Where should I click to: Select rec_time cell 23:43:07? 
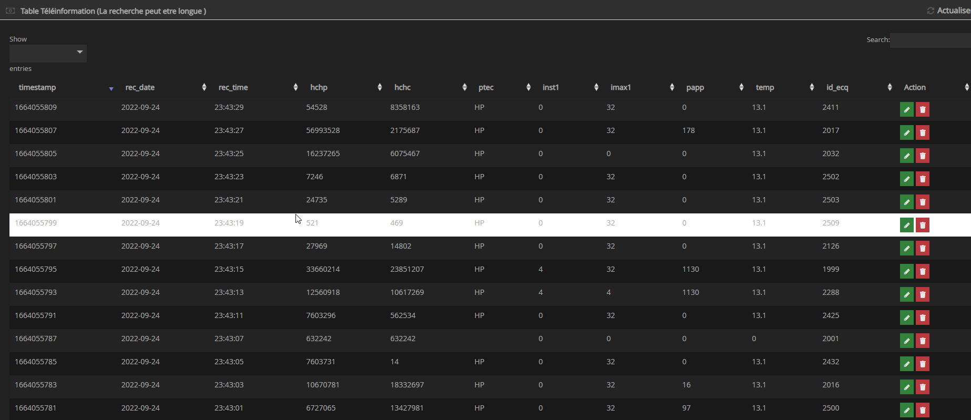tap(229, 339)
